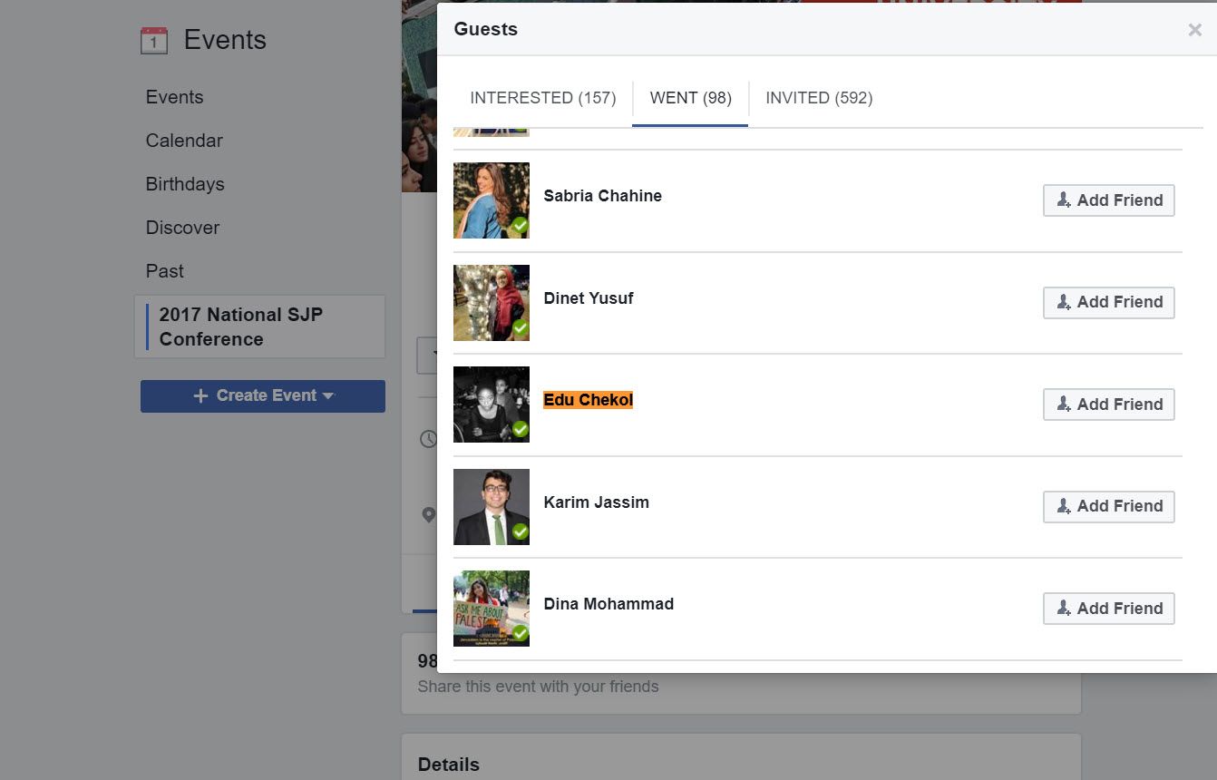
Task: Click Add Friend beside Dina Mohammad
Action: pyautogui.click(x=1108, y=609)
